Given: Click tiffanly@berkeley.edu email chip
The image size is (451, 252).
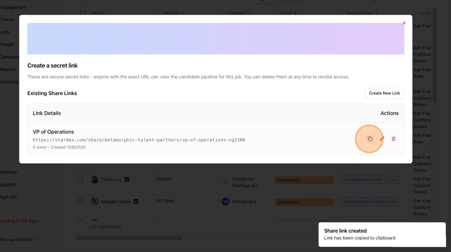Looking at the screenshot, I should pos(362,180).
